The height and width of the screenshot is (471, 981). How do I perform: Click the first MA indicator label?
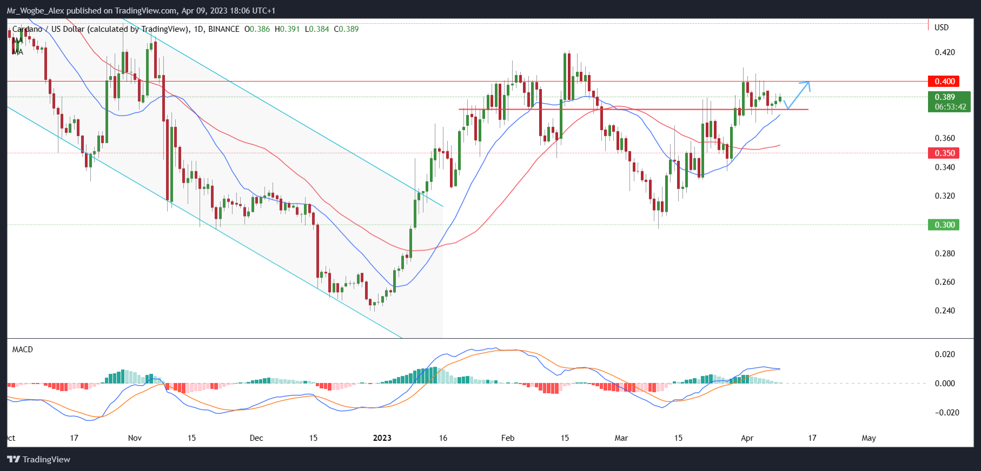(18, 41)
